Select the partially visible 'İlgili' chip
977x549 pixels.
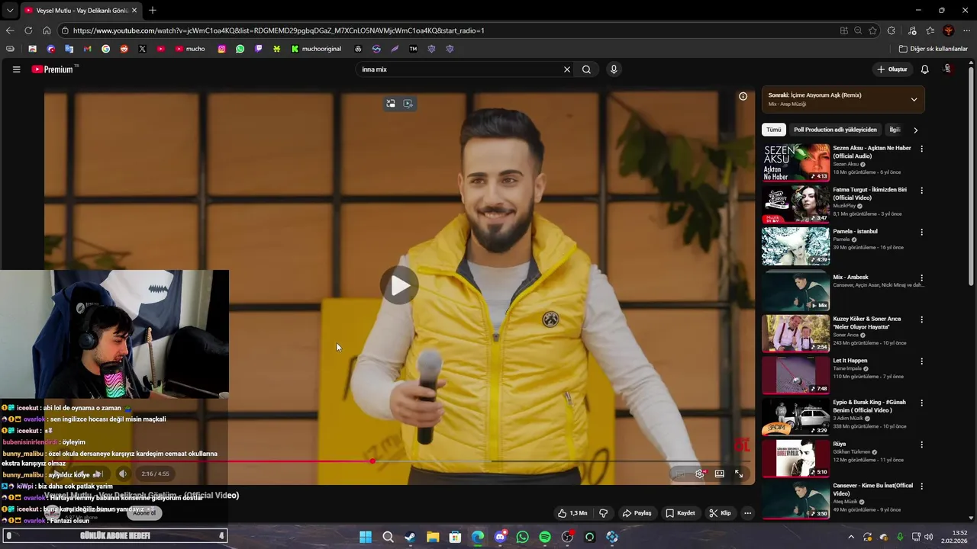pos(895,130)
